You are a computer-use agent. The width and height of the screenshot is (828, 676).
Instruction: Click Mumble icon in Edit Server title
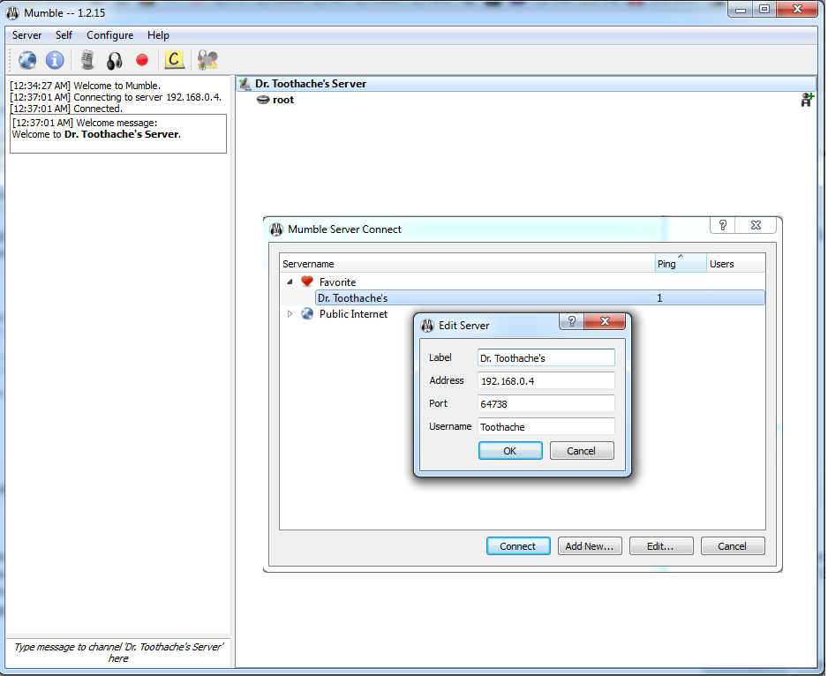[427, 326]
